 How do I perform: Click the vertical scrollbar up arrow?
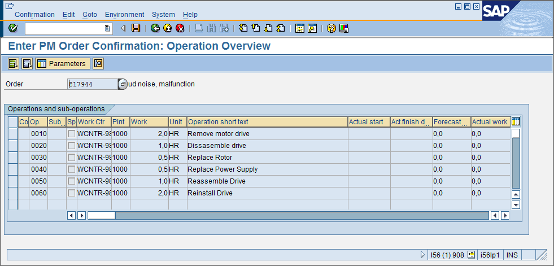[x=516, y=194]
